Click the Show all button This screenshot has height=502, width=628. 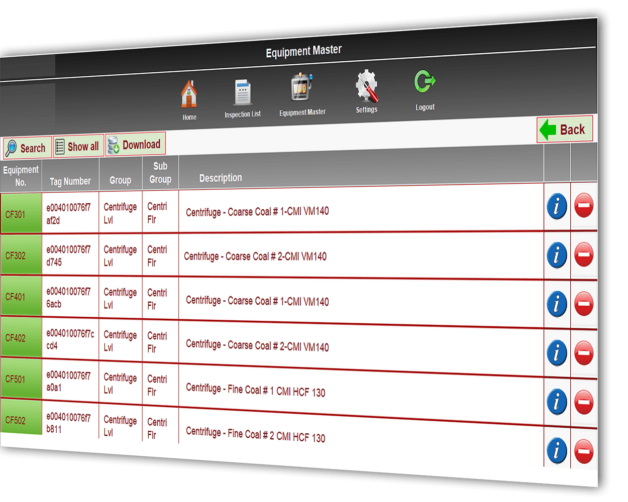(78, 146)
